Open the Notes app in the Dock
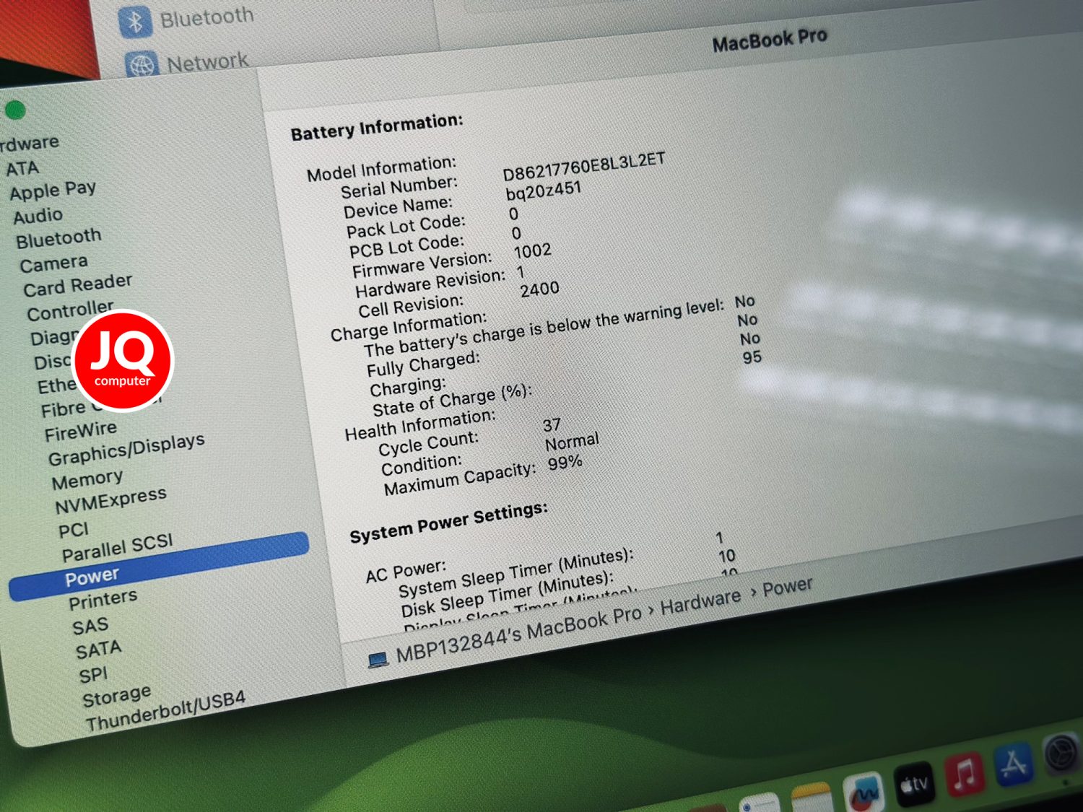1083x812 pixels. [813, 798]
